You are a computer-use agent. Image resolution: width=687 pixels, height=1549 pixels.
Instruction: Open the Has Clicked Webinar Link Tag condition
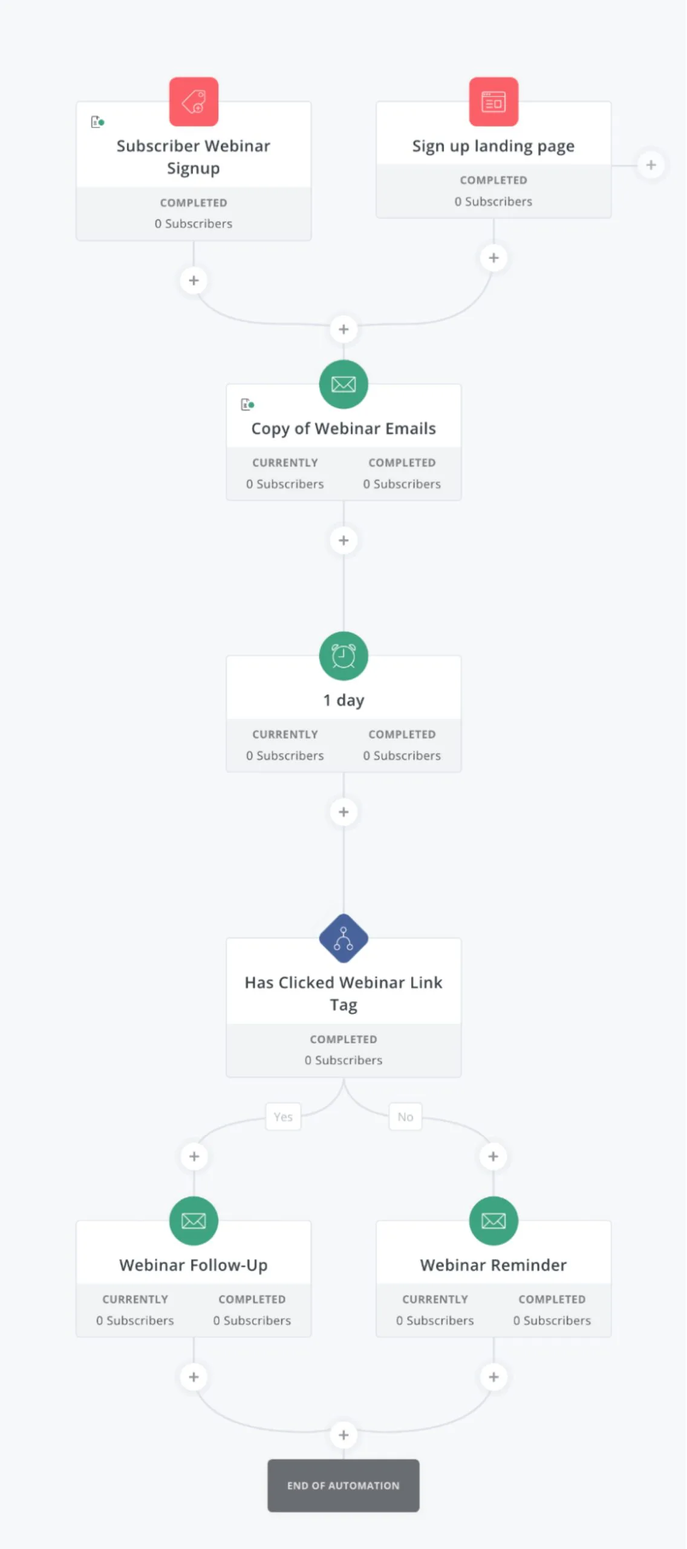click(344, 993)
